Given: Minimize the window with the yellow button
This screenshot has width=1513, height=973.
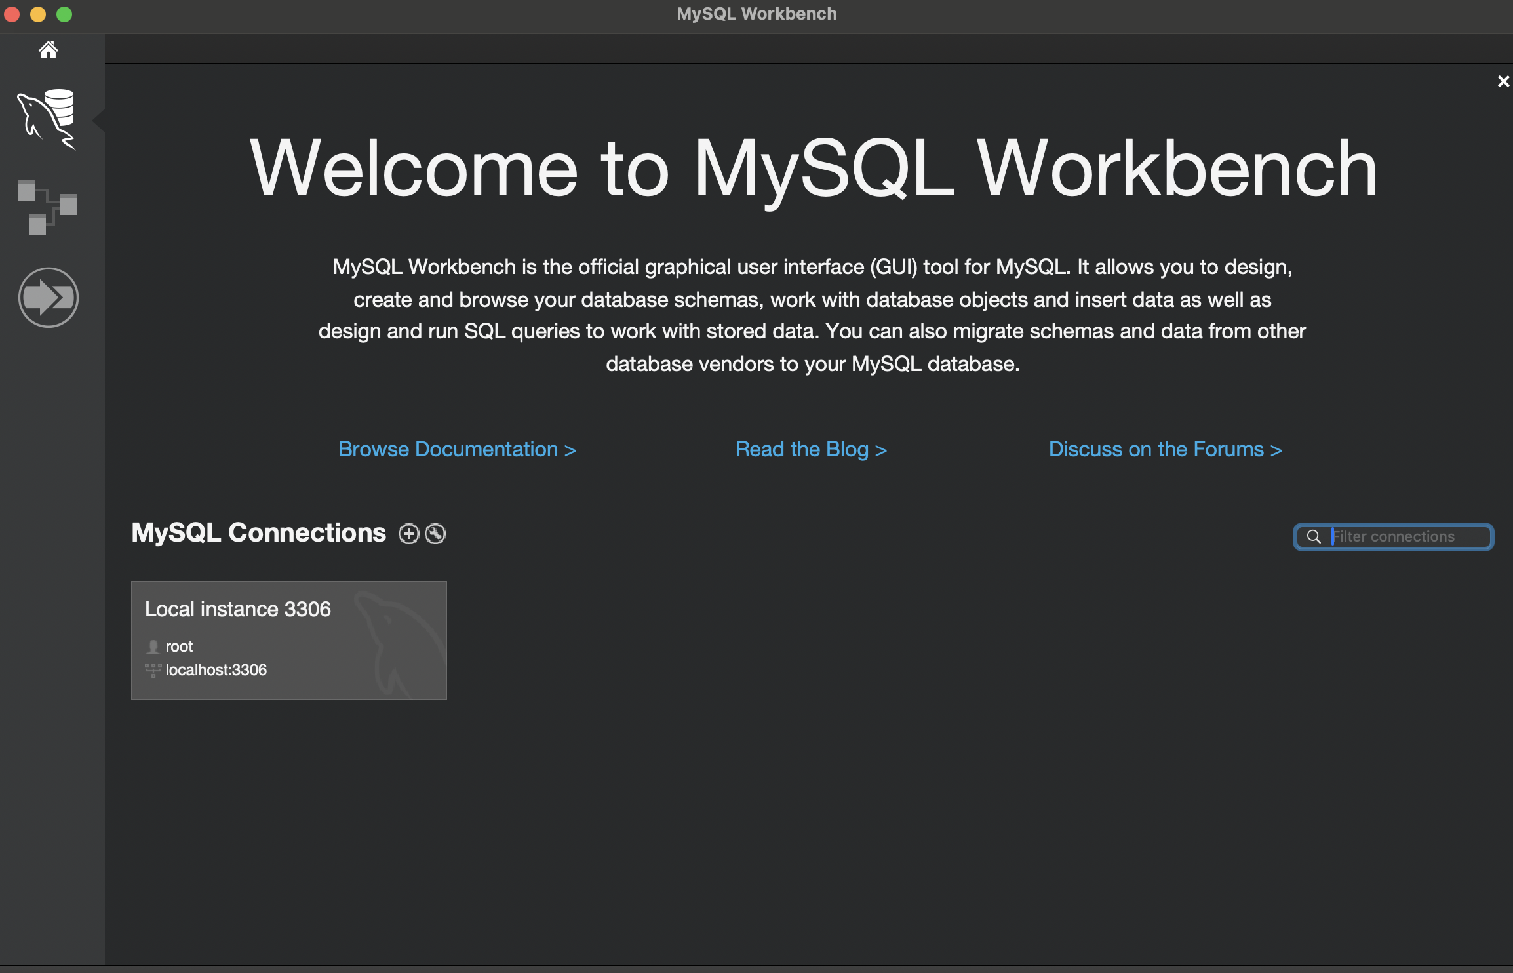Looking at the screenshot, I should [38, 14].
